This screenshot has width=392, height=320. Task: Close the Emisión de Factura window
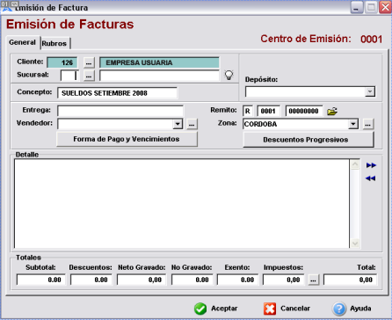coord(385,7)
